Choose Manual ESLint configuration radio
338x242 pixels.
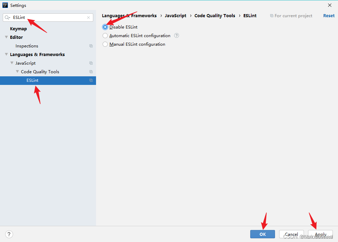click(x=105, y=44)
